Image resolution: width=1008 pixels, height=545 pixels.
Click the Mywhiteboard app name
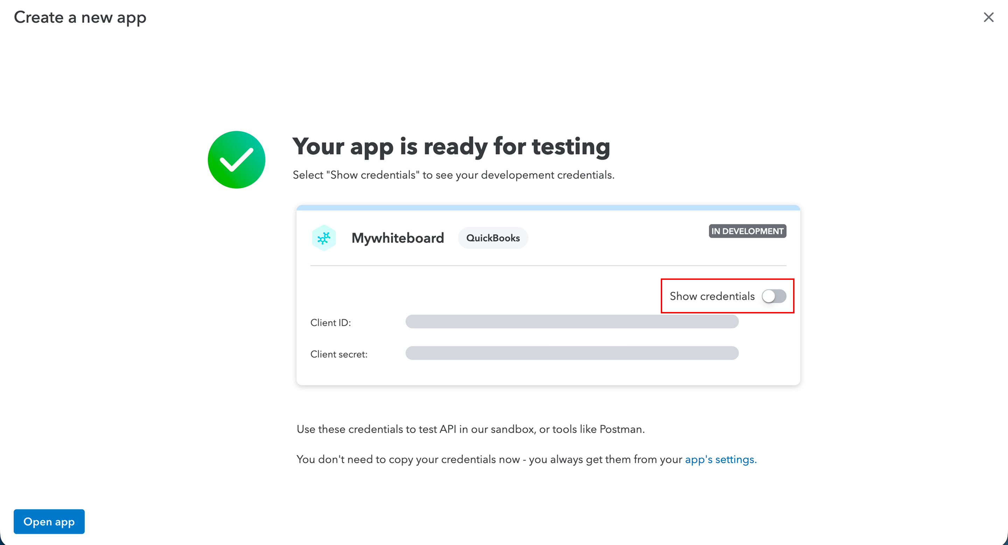(398, 238)
